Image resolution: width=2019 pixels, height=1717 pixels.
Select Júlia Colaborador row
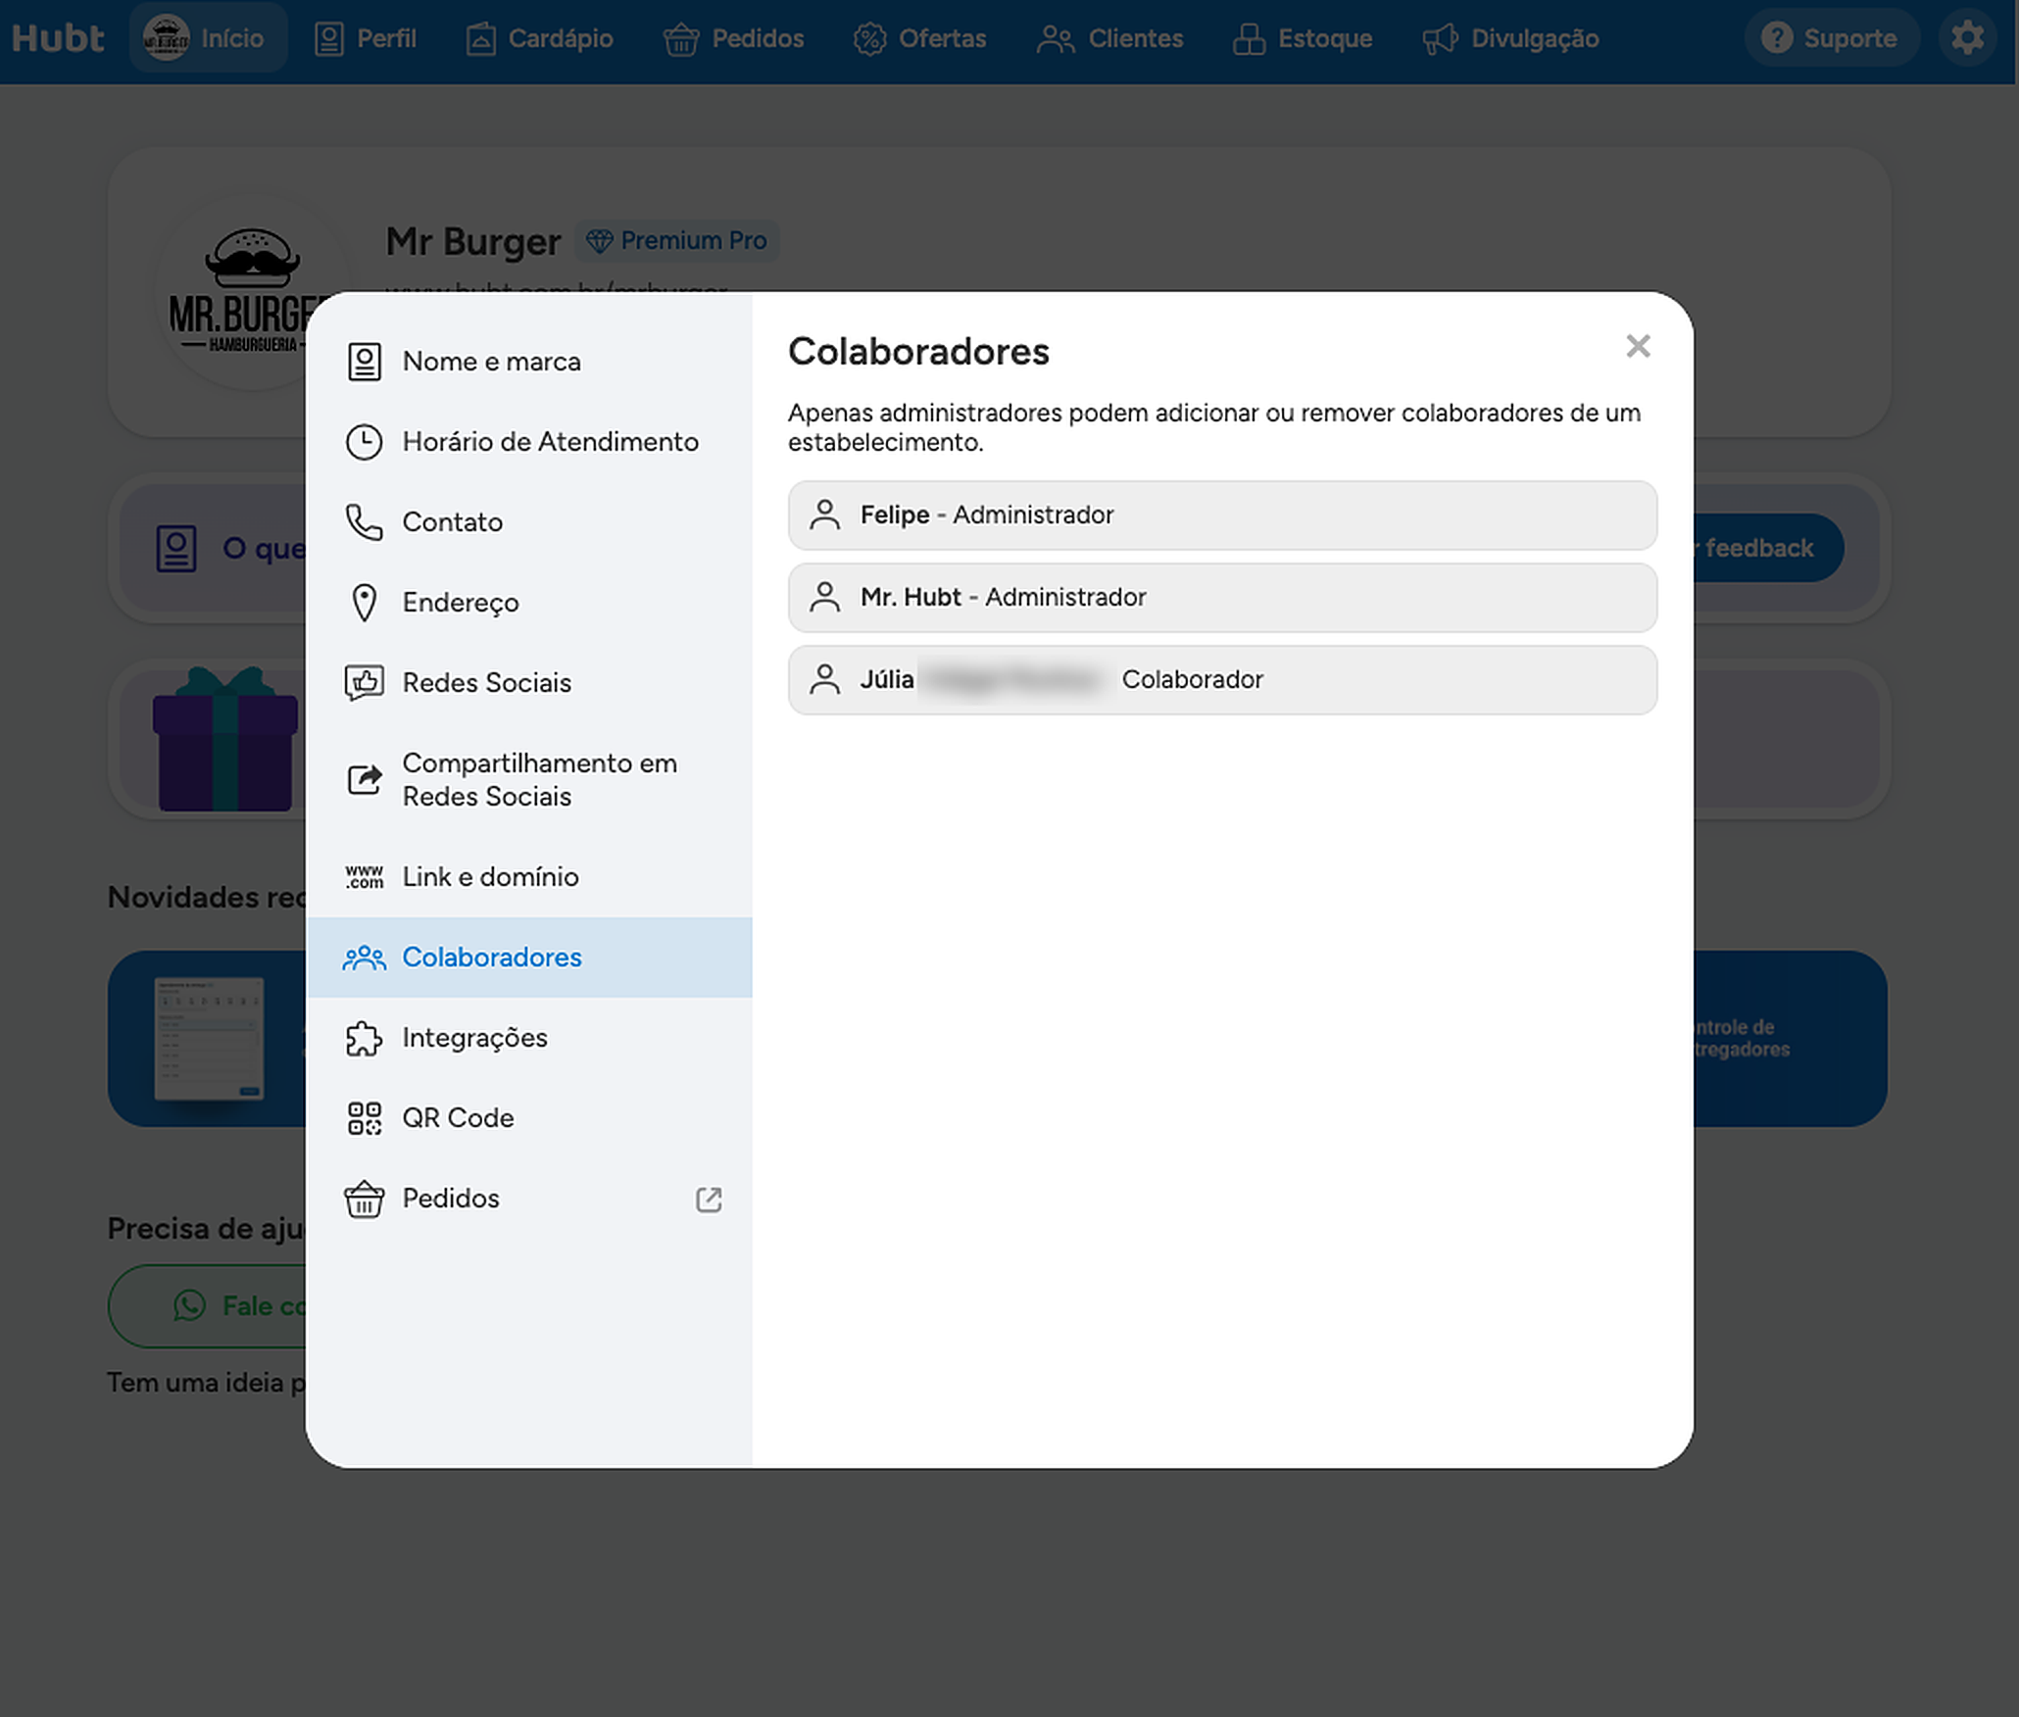click(x=1222, y=680)
